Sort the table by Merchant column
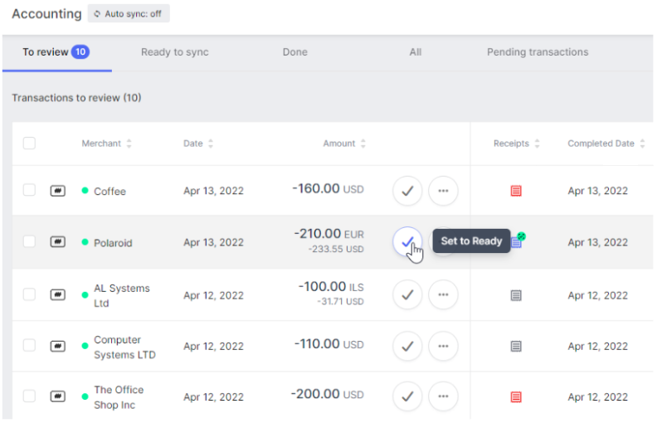657x423 pixels. pyautogui.click(x=106, y=143)
